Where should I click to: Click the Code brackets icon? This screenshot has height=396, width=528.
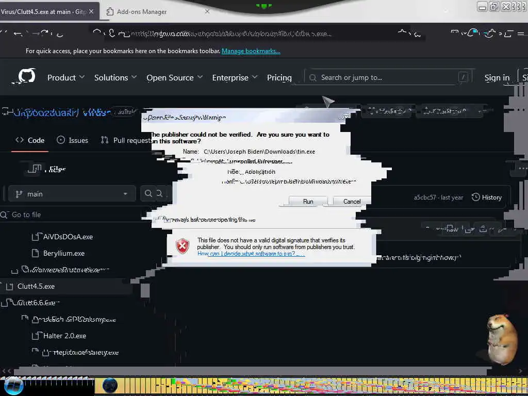(x=20, y=140)
